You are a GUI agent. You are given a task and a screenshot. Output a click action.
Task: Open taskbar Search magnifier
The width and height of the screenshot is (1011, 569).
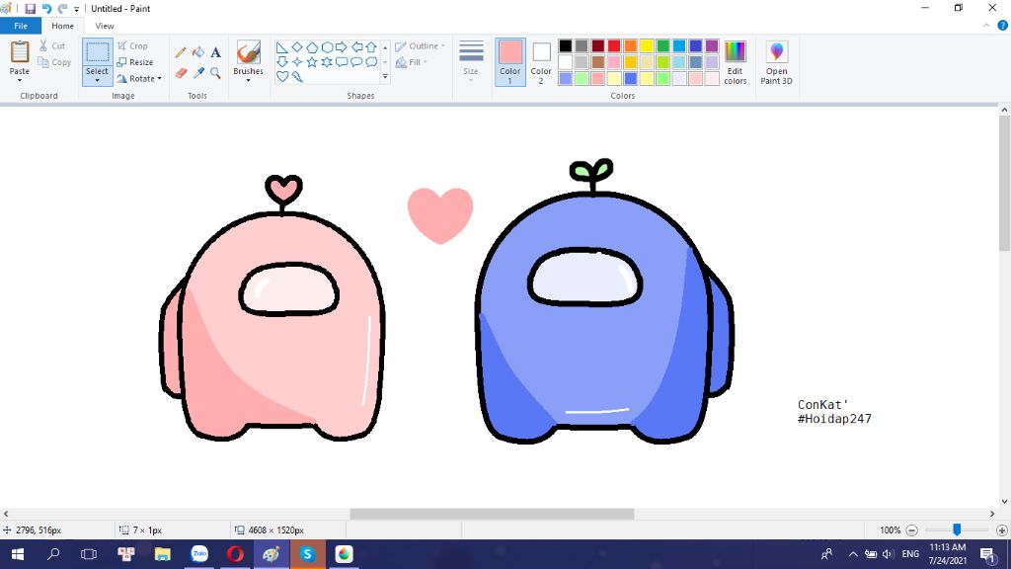pos(53,554)
